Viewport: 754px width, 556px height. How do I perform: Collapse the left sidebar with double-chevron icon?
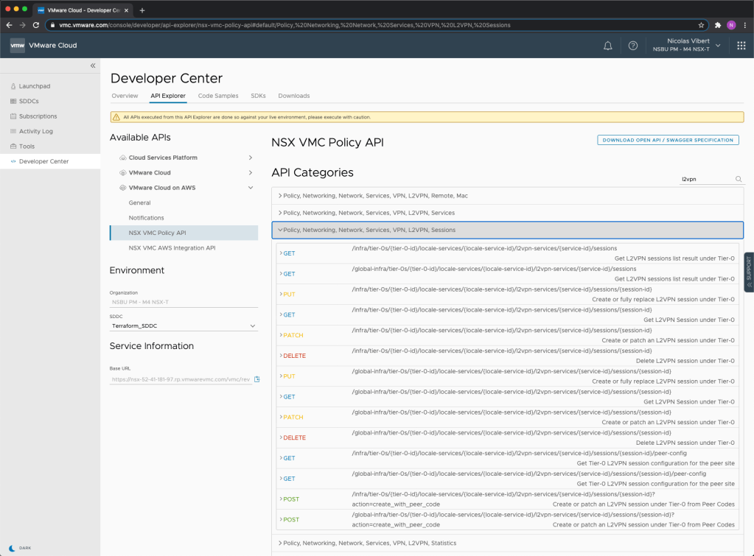click(x=93, y=66)
